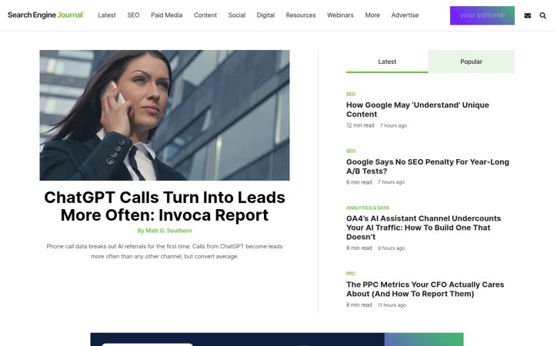Click SEO category label above Unique Content
This screenshot has height=346, width=554.
[x=351, y=95]
